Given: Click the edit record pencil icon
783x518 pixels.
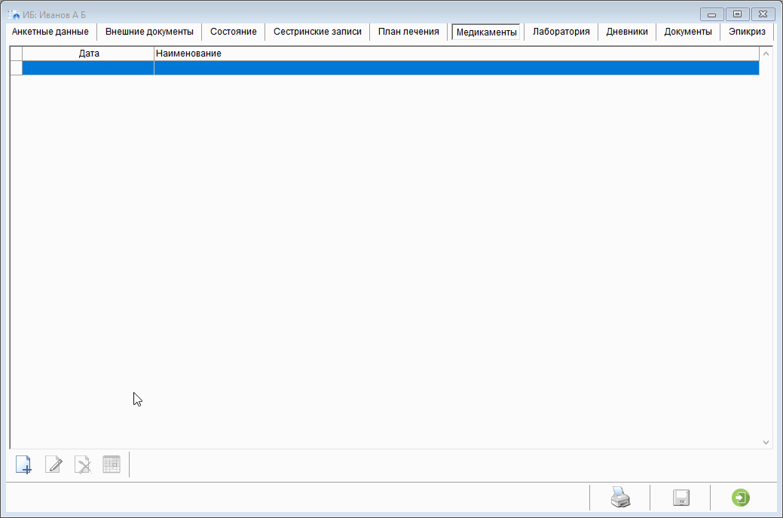Looking at the screenshot, I should tap(54, 464).
